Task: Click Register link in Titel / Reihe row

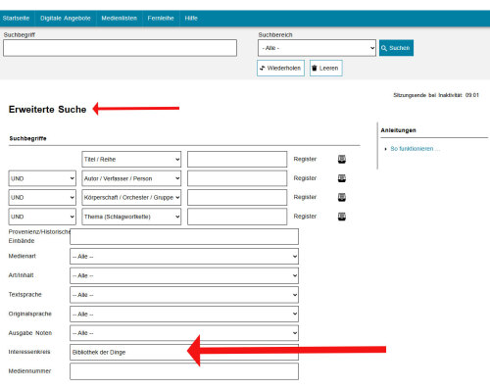Action: [305, 159]
